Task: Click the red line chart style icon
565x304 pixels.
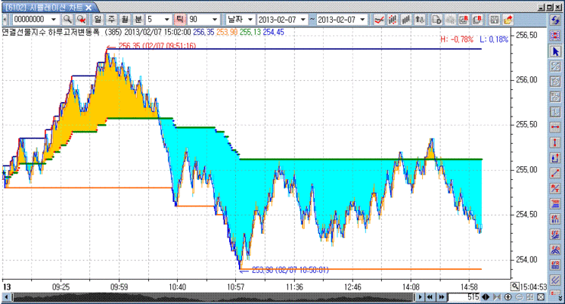Action: (x=379, y=19)
